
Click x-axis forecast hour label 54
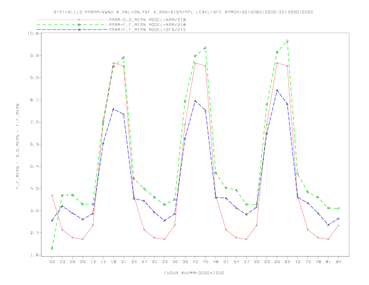pos(236,262)
